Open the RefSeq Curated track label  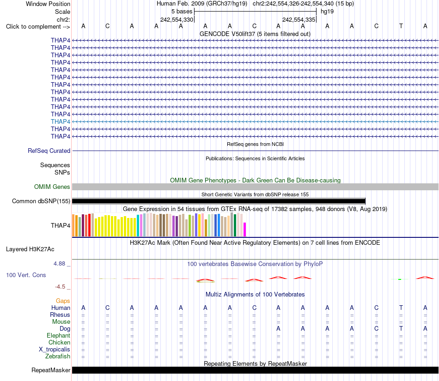pos(49,151)
